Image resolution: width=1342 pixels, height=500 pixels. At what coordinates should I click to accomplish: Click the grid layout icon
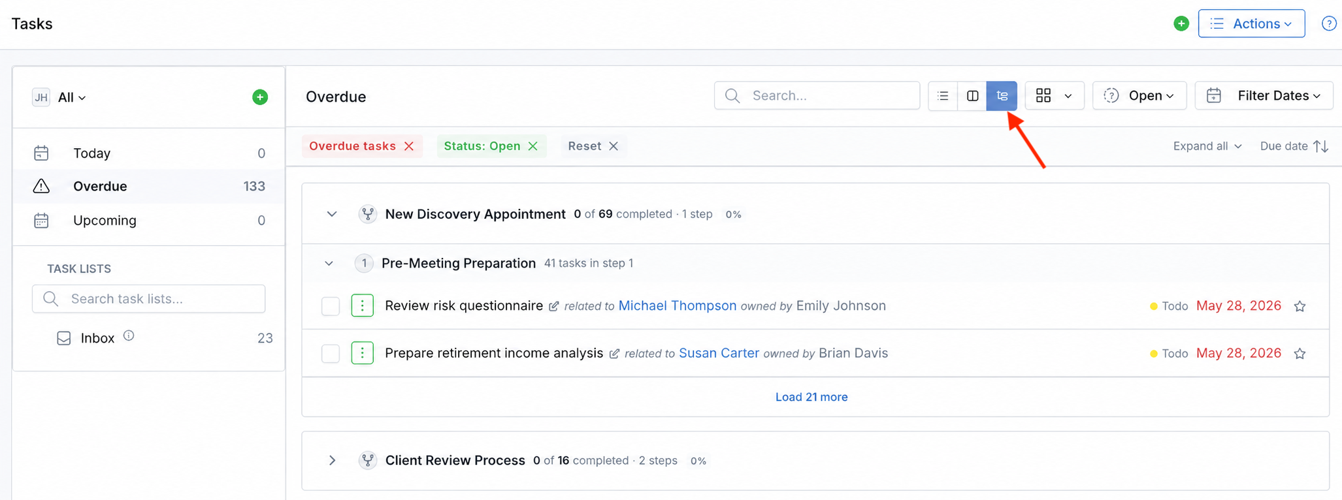[x=1043, y=96]
